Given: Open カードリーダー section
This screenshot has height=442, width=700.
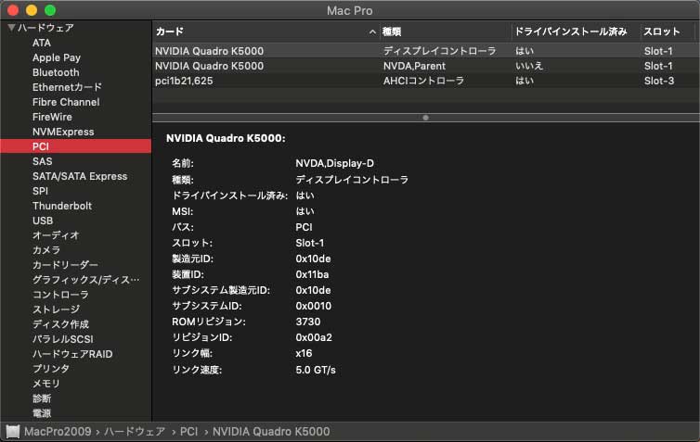Looking at the screenshot, I should coord(65,265).
